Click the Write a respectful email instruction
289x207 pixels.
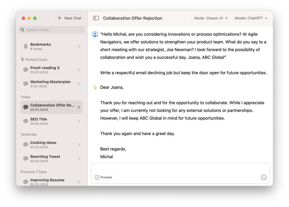[x=183, y=73]
